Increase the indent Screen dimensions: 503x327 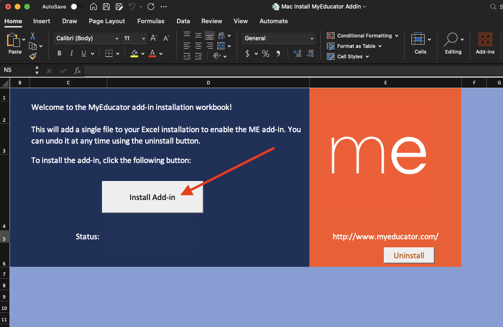(198, 56)
